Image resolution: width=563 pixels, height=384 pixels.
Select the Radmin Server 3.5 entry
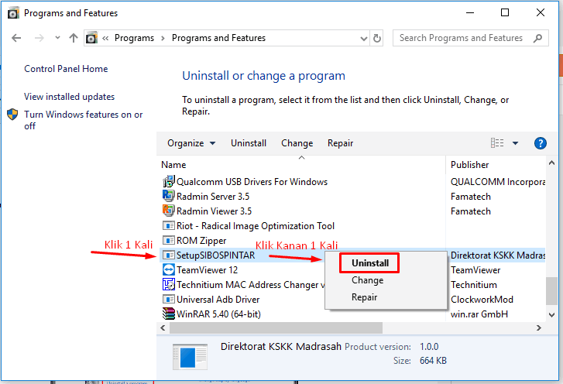[x=212, y=197]
